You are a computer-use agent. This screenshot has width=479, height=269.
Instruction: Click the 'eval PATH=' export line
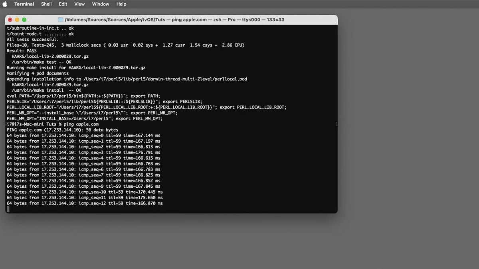point(83,96)
